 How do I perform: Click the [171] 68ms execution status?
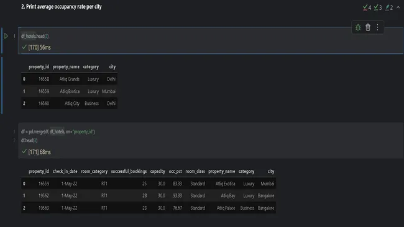click(x=37, y=152)
